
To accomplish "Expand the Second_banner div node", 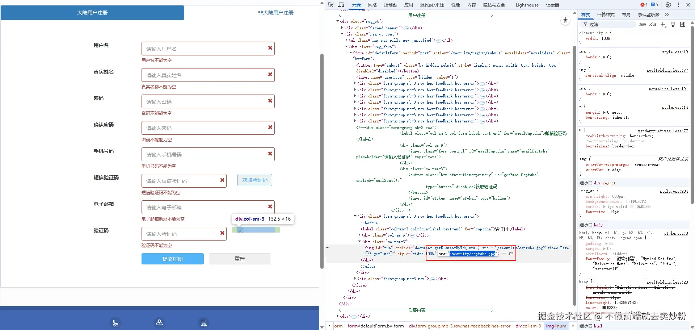I will (x=342, y=28).
